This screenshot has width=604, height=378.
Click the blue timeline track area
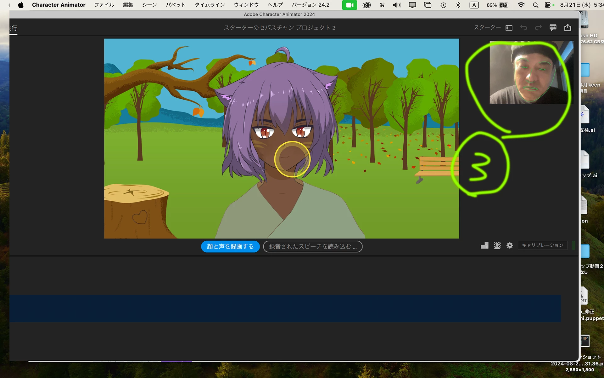285,308
